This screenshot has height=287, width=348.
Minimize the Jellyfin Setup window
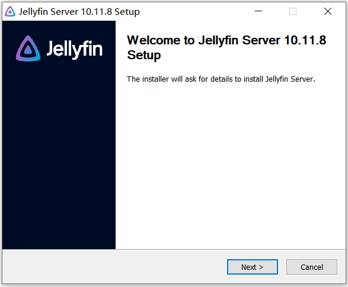click(x=258, y=11)
